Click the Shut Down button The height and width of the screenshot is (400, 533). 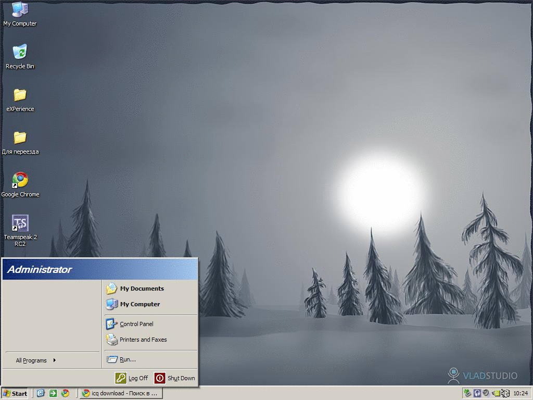pyautogui.click(x=175, y=378)
